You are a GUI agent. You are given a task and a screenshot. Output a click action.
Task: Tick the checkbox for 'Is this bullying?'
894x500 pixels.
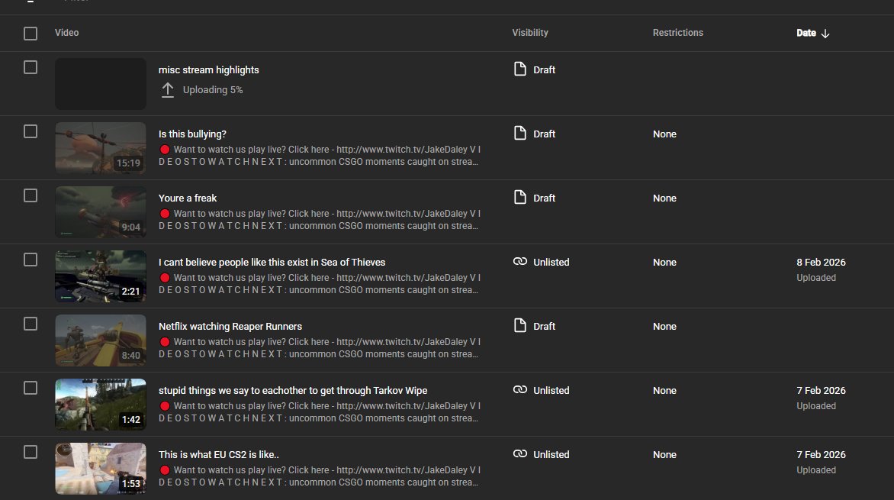31,131
